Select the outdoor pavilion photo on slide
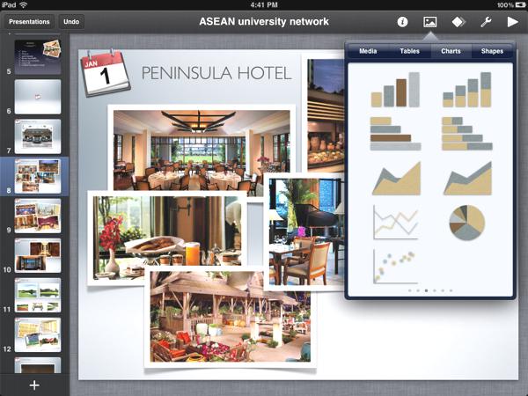The height and width of the screenshot is (396, 528). tap(231, 317)
